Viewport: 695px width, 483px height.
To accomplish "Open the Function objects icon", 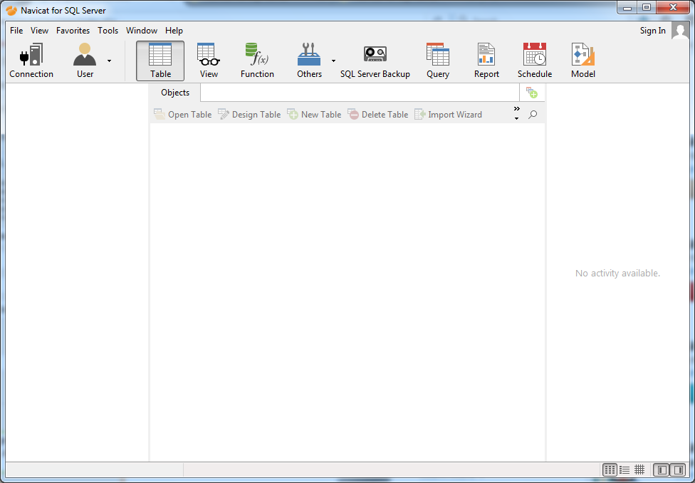I will 257,61.
